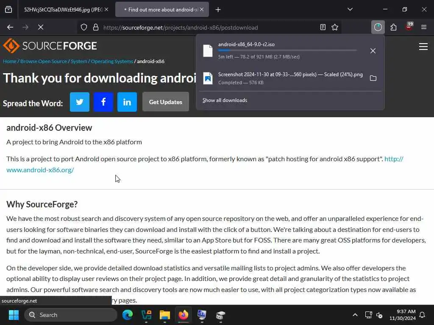Open network status tray icon

click(x=368, y=315)
